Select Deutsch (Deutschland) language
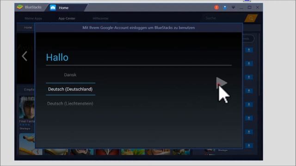The image size is (296, 166). click(x=70, y=89)
